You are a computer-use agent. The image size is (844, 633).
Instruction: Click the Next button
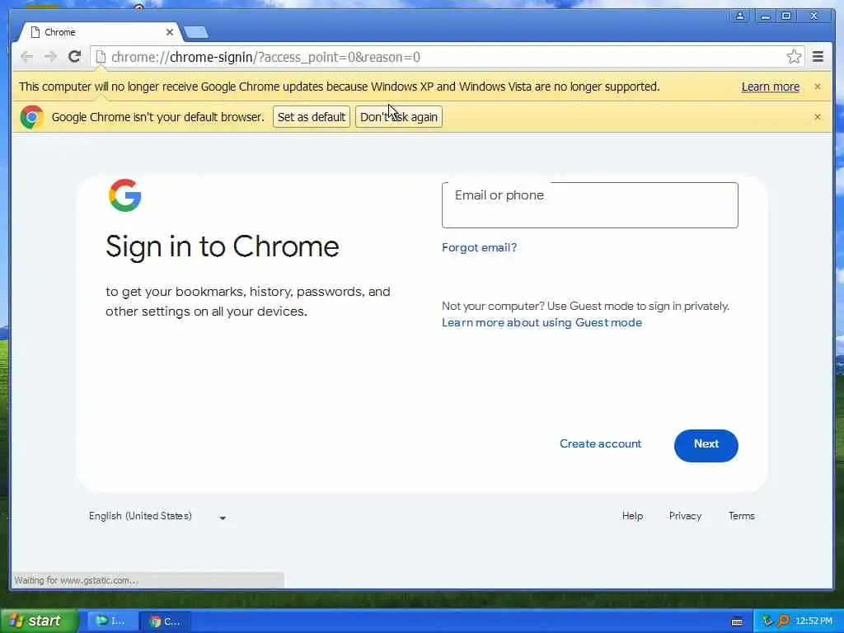(x=706, y=445)
